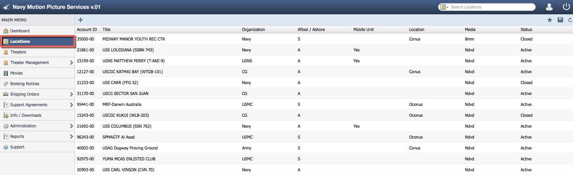Click the Dashboard home icon
The width and height of the screenshot is (573, 175).
[x=6, y=31]
